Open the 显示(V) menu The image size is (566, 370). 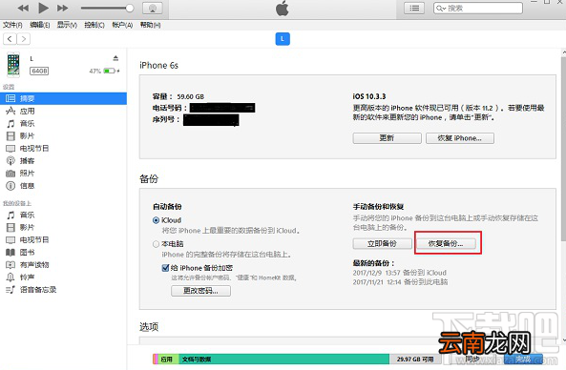(x=67, y=25)
